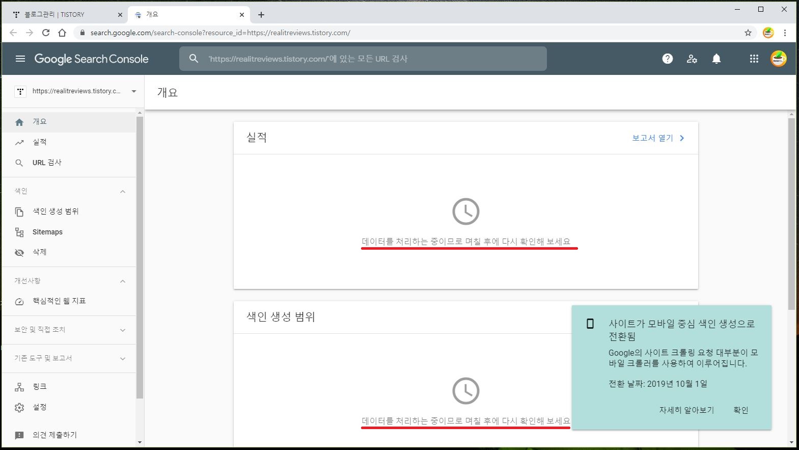799x450 pixels.
Task: Click 의견 제출하기 feedback link
Action: (x=69, y=435)
